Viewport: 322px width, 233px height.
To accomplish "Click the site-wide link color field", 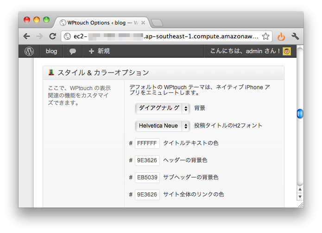I will click(x=147, y=195).
